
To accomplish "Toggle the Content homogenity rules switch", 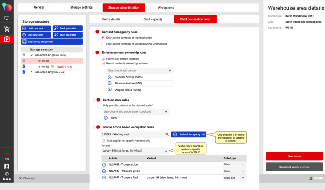I will [96, 32].
